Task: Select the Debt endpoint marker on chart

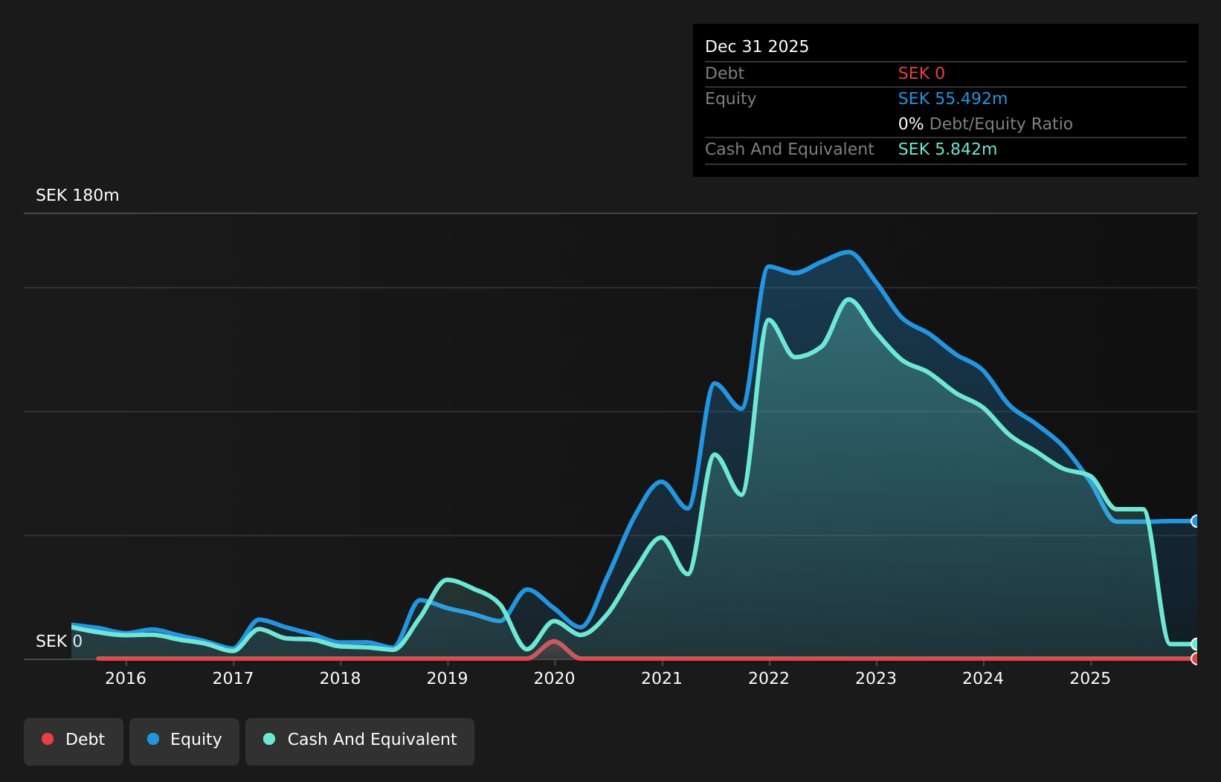Action: tap(1196, 659)
